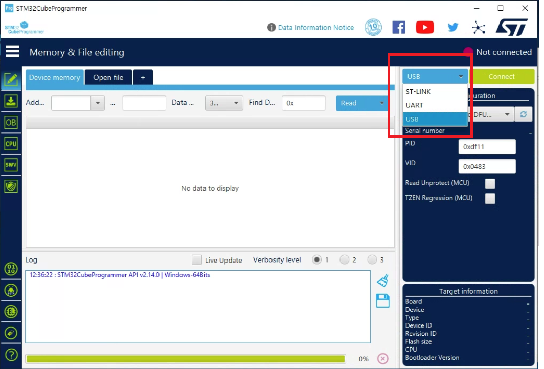Click the VID field 0x0483
The width and height of the screenshot is (544, 369).
click(x=487, y=166)
